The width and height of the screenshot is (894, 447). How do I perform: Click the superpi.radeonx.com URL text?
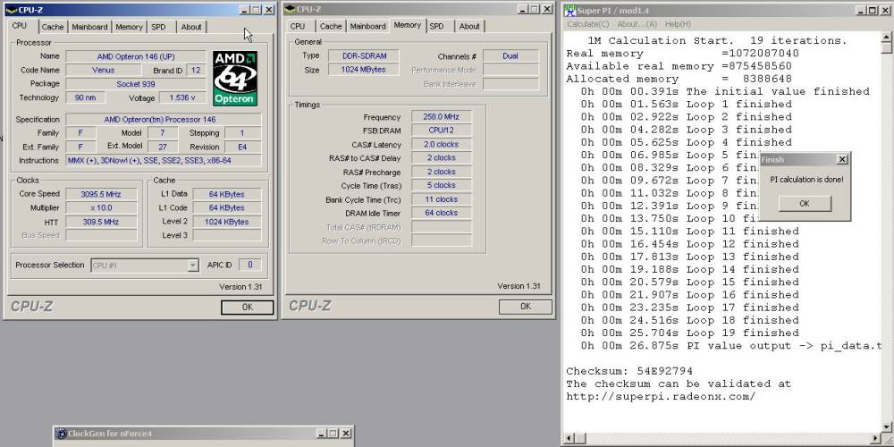click(x=661, y=397)
